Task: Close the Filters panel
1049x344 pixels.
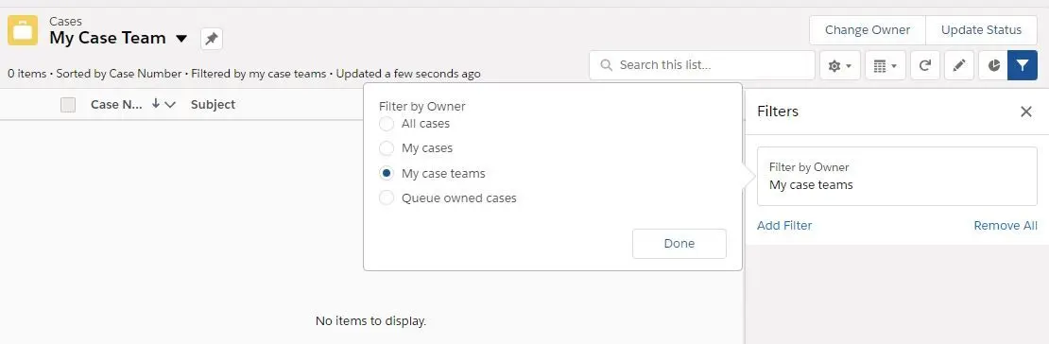Action: pyautogui.click(x=1025, y=112)
